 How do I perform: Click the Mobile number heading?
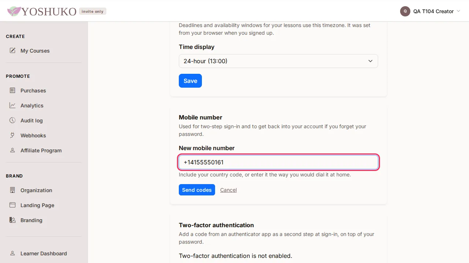200,117
